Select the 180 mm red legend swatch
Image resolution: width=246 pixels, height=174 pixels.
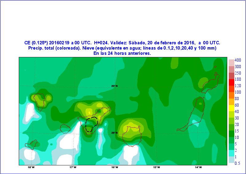pyautogui.click(x=232, y=82)
